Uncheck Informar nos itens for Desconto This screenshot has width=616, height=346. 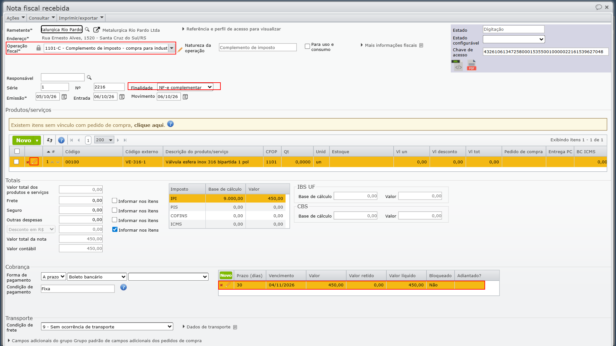point(115,229)
